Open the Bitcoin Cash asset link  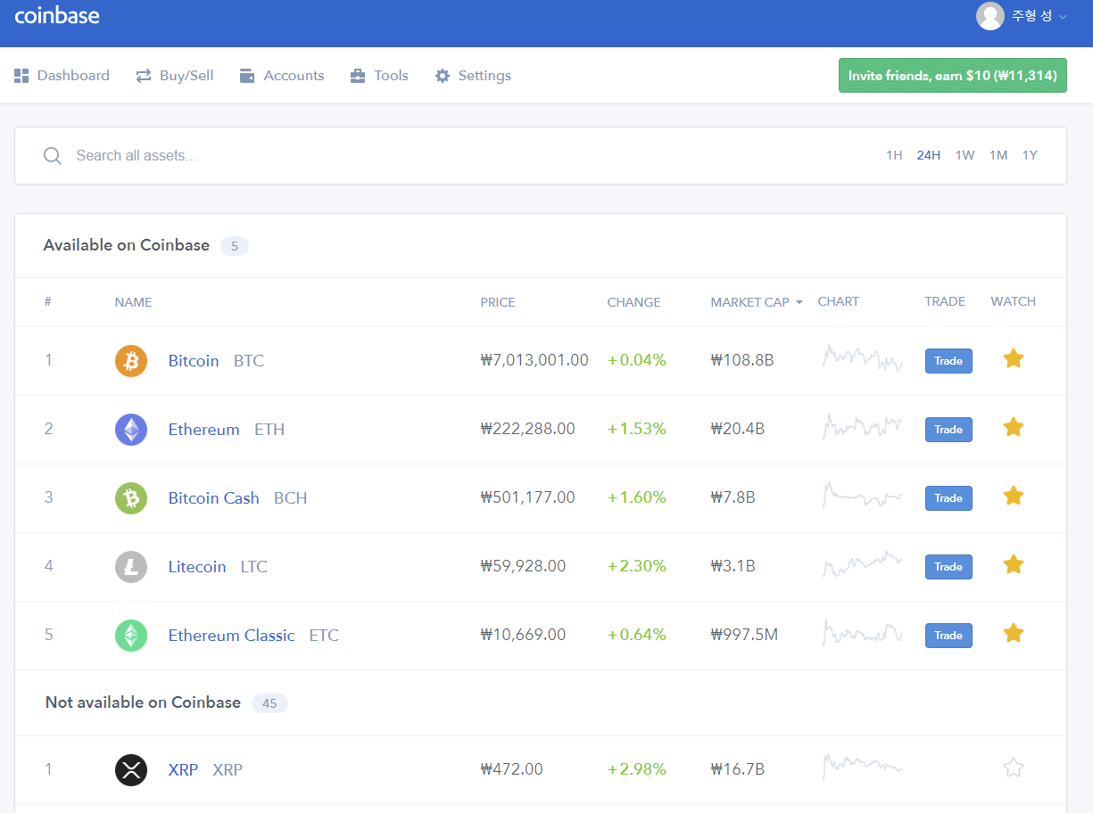coord(213,498)
